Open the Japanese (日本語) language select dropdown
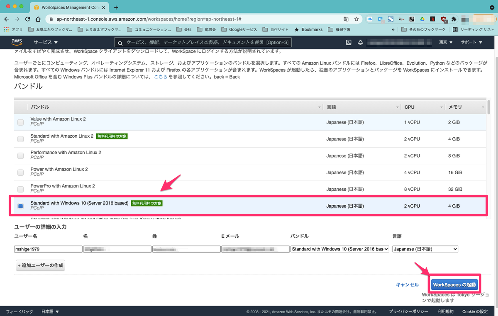The height and width of the screenshot is (316, 498). 425,249
